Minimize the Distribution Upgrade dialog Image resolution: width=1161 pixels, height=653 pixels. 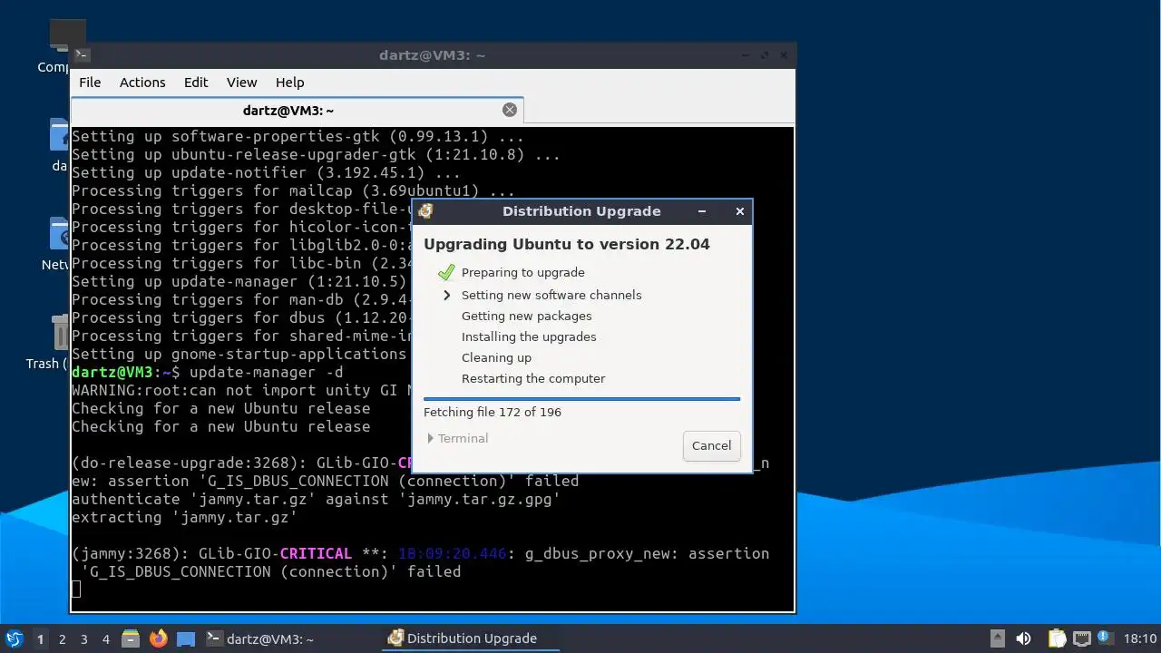pos(702,211)
